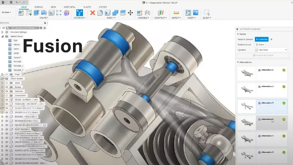
Task: Switch to the PLASTIC tab
Action: (87, 7)
